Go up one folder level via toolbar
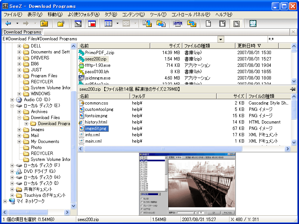The width and height of the screenshot is (299, 224). click(44, 24)
